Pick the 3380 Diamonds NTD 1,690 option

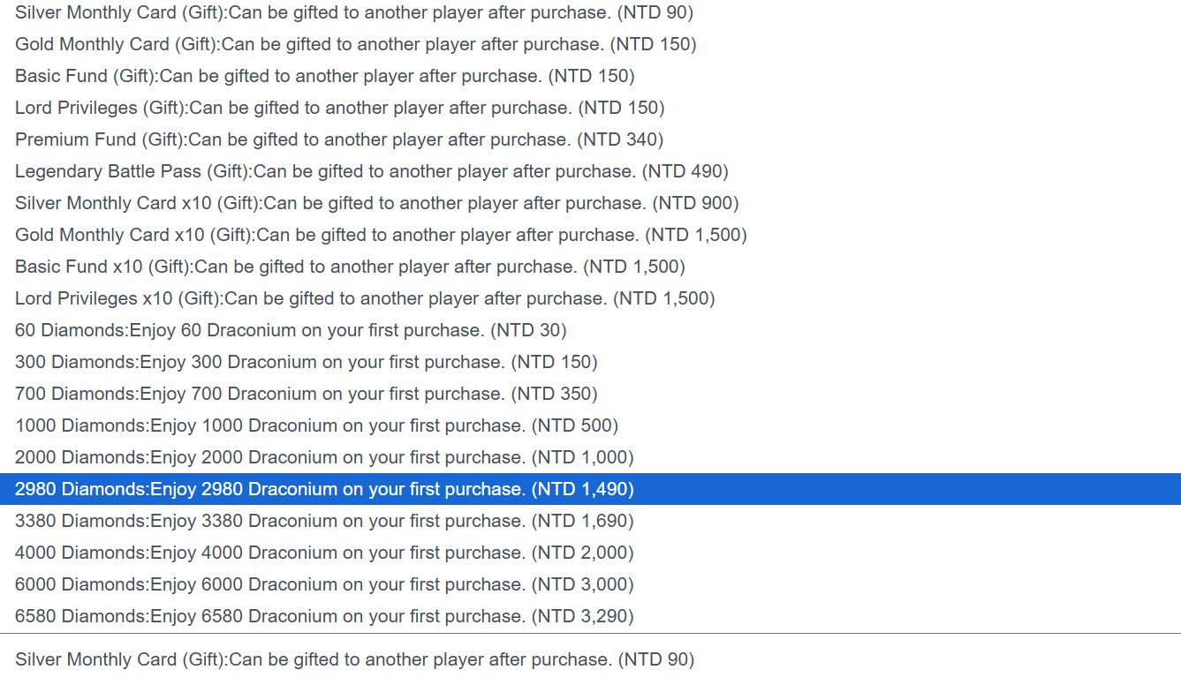coord(324,521)
